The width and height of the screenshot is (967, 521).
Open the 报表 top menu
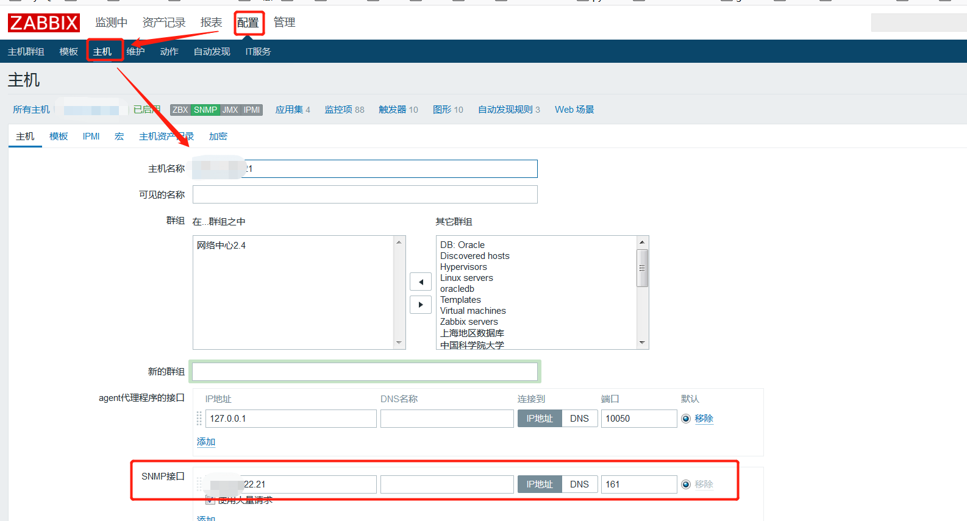click(x=211, y=23)
